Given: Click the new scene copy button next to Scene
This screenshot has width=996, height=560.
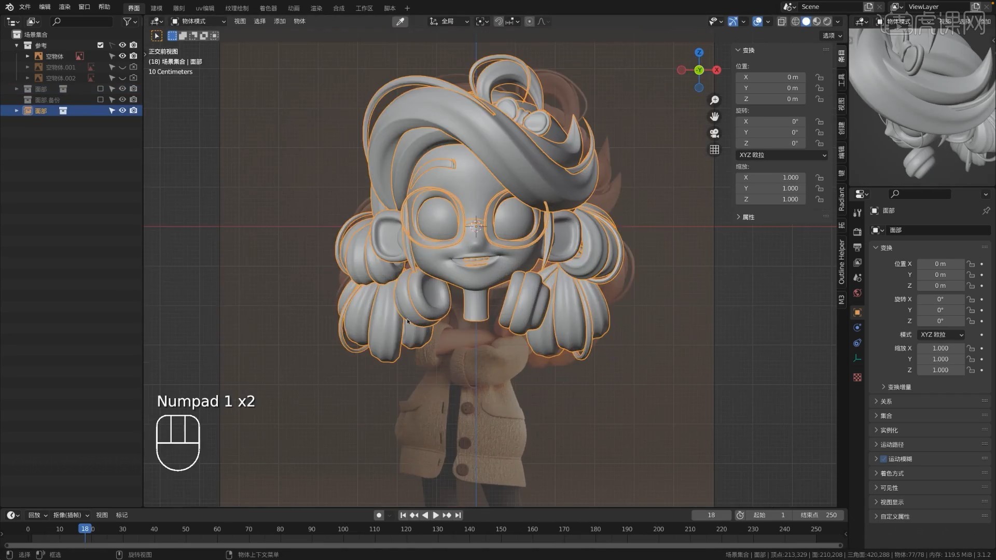Looking at the screenshot, I should click(x=869, y=7).
